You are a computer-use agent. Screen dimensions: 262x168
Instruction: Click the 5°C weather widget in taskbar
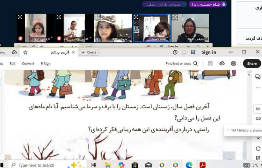pos(252,165)
